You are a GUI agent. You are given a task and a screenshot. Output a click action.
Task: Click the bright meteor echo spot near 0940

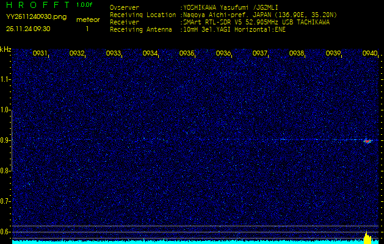pyautogui.click(x=368, y=141)
